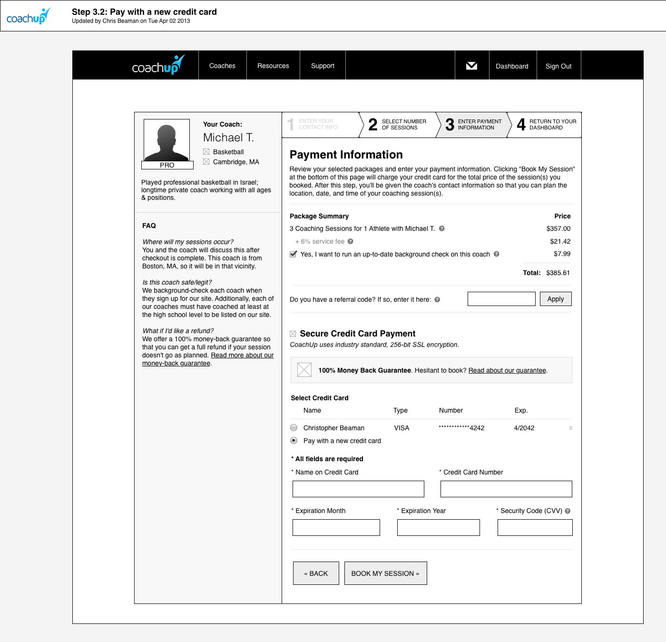
Task: Click help icon beside Security Code (CVV)
Action: click(568, 511)
